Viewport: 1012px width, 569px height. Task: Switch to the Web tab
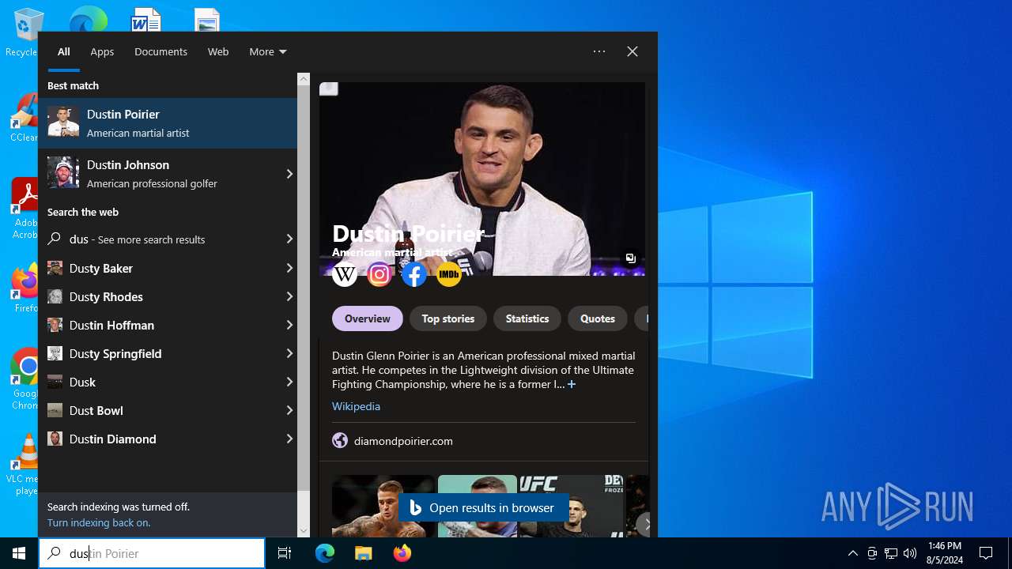point(218,51)
